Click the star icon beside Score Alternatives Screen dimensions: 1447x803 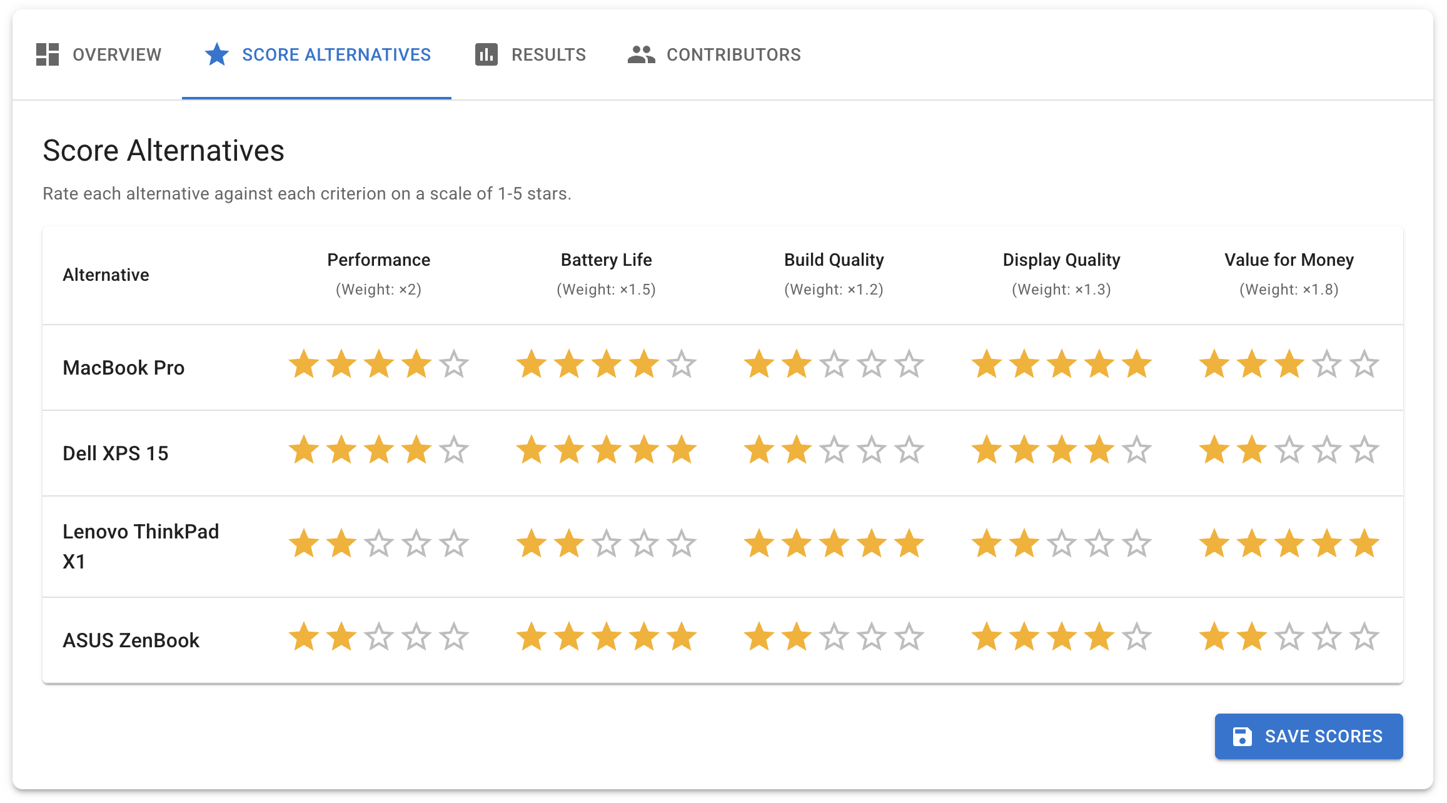[x=216, y=54]
